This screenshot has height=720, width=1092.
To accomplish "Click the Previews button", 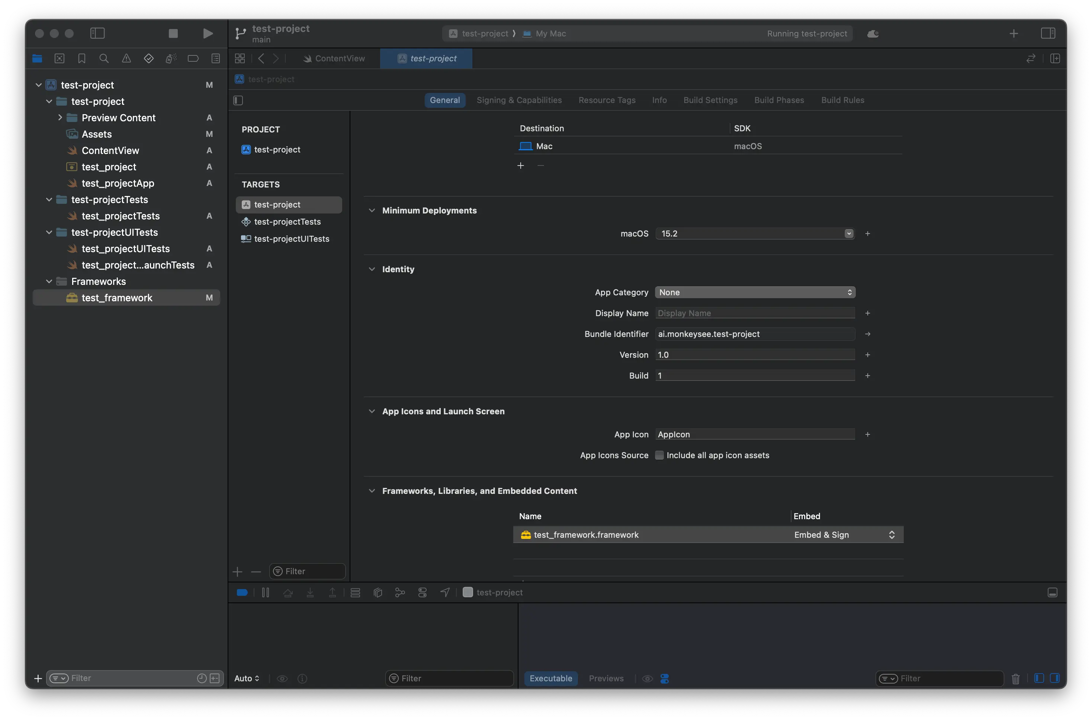I will coord(606,678).
